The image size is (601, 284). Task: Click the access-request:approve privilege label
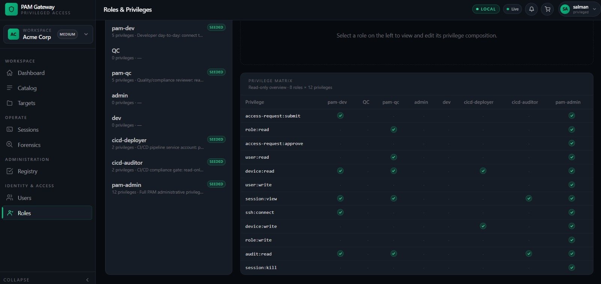[274, 143]
